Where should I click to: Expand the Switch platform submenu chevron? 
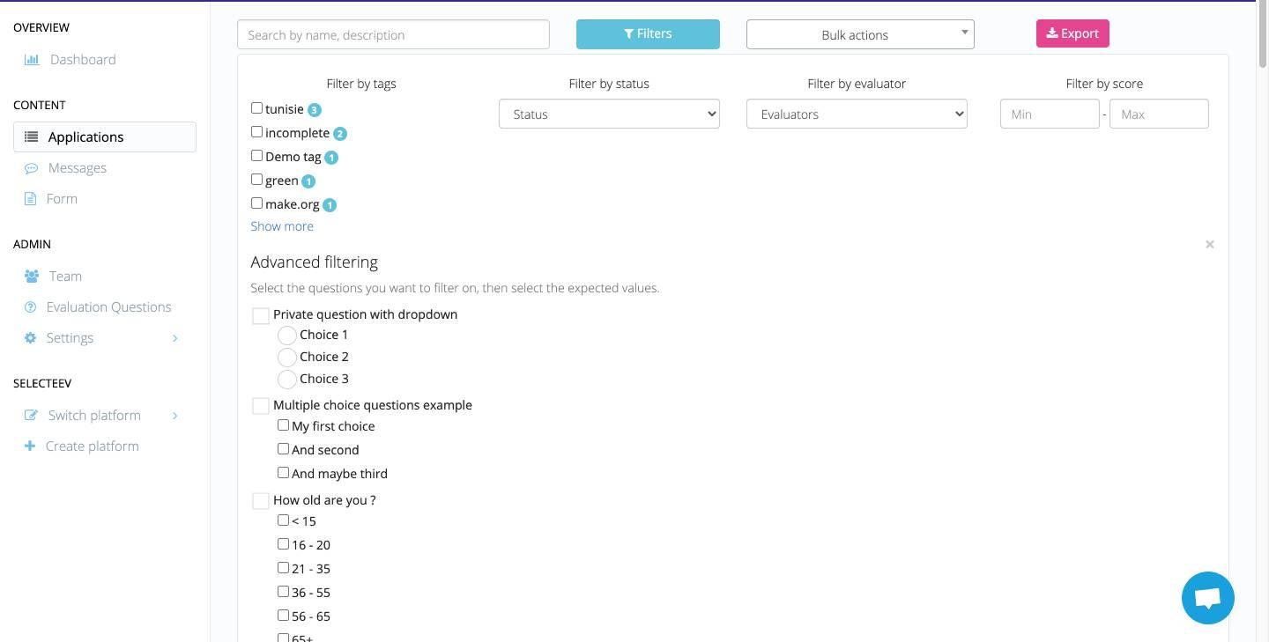coord(174,416)
